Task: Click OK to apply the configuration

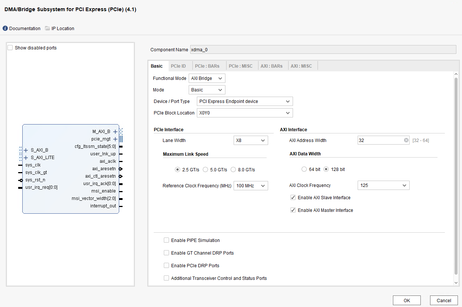Action: (x=407, y=300)
